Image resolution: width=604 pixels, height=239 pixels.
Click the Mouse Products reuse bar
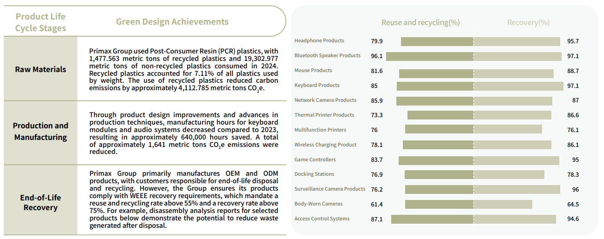tap(436, 73)
